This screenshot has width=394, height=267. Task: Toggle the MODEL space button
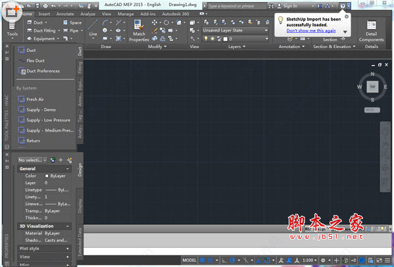(x=189, y=260)
